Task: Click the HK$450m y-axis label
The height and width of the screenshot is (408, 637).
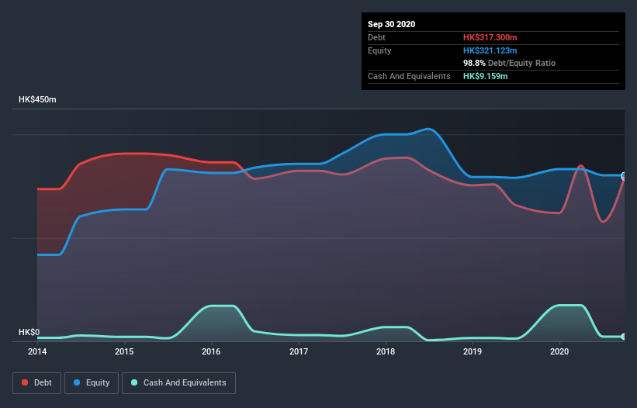Action: pyautogui.click(x=37, y=99)
